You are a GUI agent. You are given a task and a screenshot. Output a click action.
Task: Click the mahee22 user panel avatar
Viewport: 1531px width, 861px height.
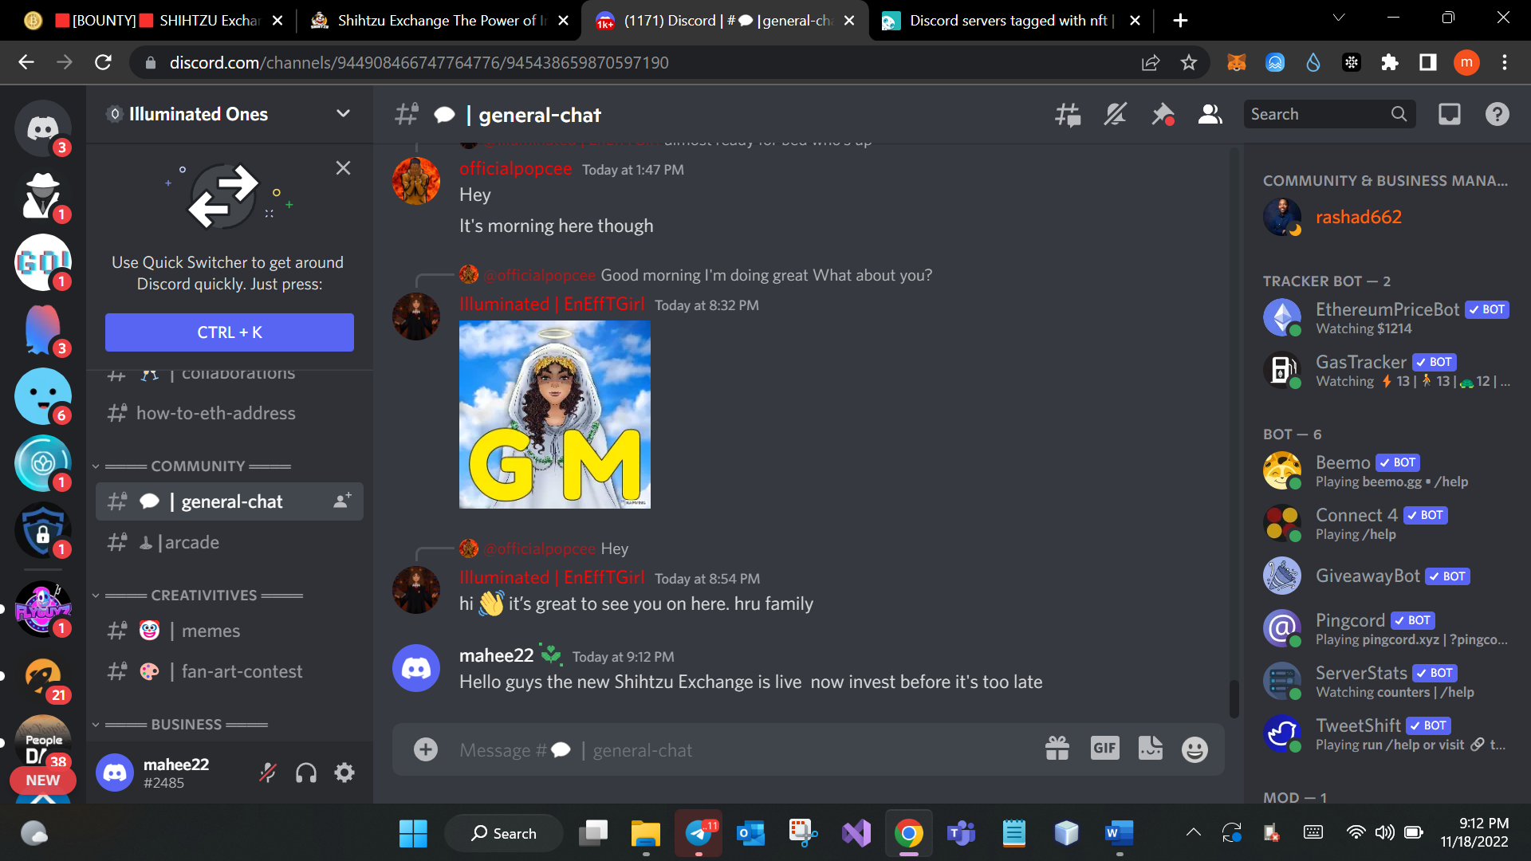click(x=115, y=773)
